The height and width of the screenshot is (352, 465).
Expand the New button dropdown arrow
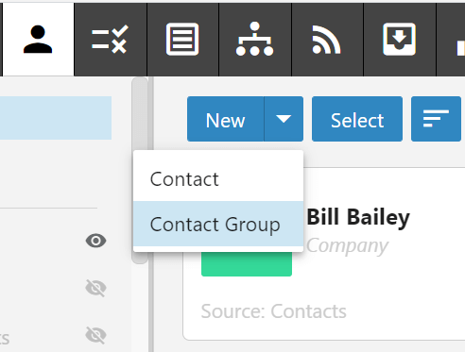pyautogui.click(x=284, y=119)
